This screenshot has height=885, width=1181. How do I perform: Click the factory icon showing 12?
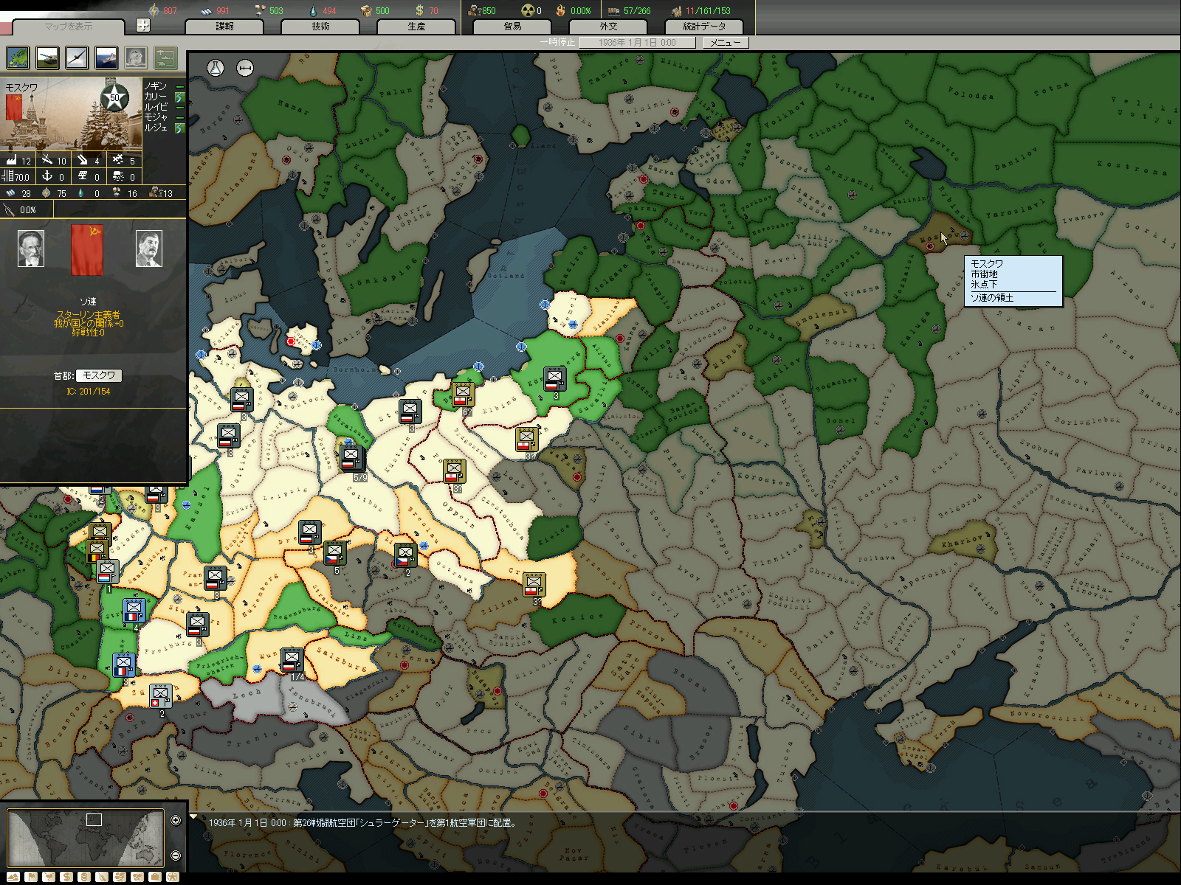[10, 160]
